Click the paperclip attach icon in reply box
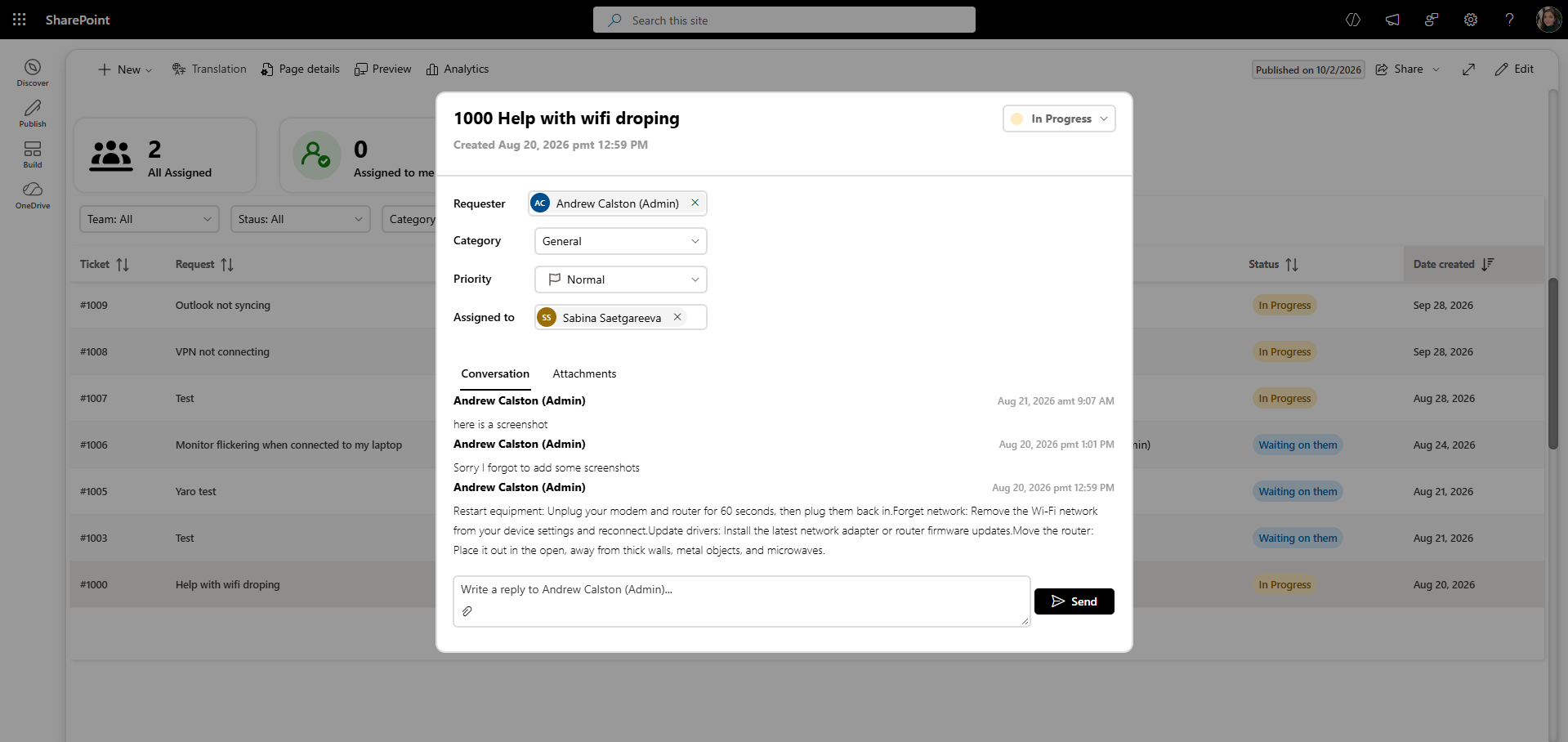 [467, 611]
